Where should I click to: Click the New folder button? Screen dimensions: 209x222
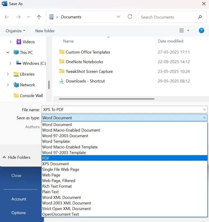click(x=45, y=31)
